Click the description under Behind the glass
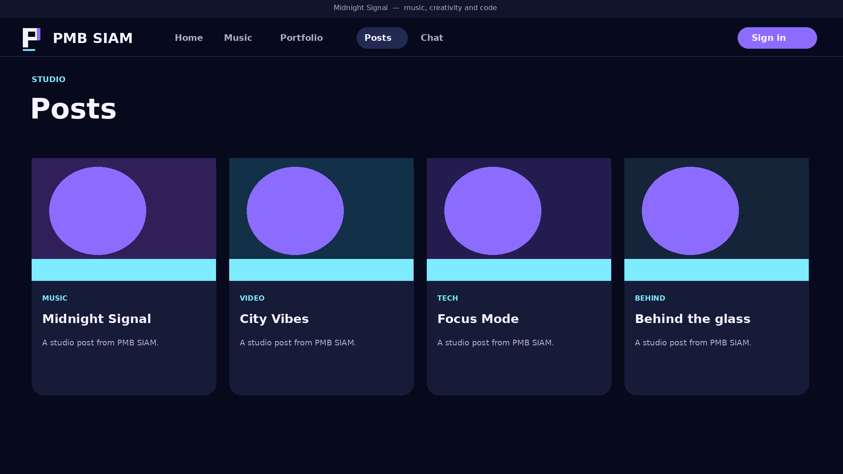Image resolution: width=843 pixels, height=474 pixels. click(693, 343)
